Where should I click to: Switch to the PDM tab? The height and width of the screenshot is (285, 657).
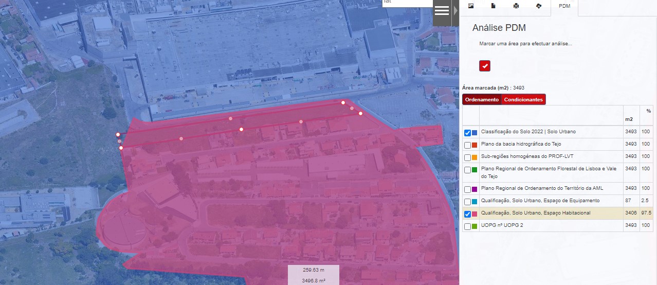click(564, 6)
